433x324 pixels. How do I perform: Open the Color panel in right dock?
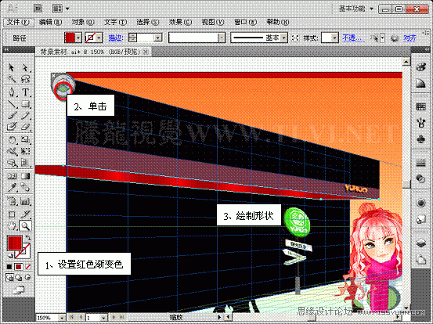(x=420, y=67)
